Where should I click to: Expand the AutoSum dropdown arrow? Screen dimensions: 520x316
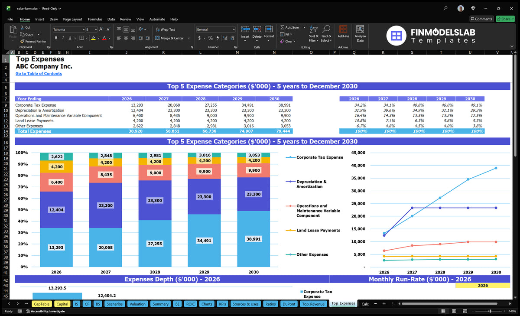[304, 27]
